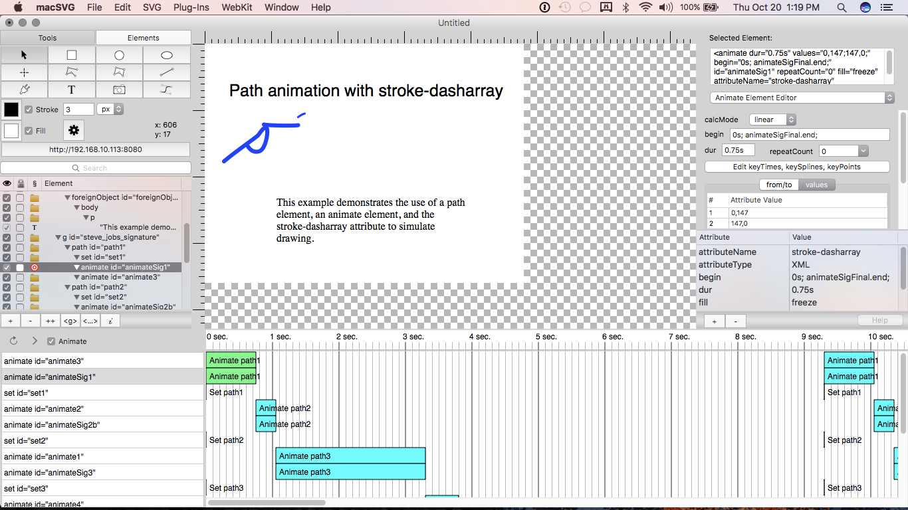Viewport: 908px width, 510px height.
Task: Pick the polyline drawing tool
Action: [x=72, y=72]
